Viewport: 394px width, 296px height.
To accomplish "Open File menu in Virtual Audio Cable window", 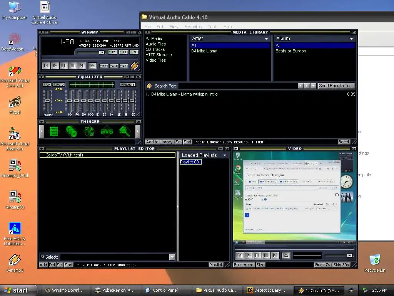I will pos(147,27).
